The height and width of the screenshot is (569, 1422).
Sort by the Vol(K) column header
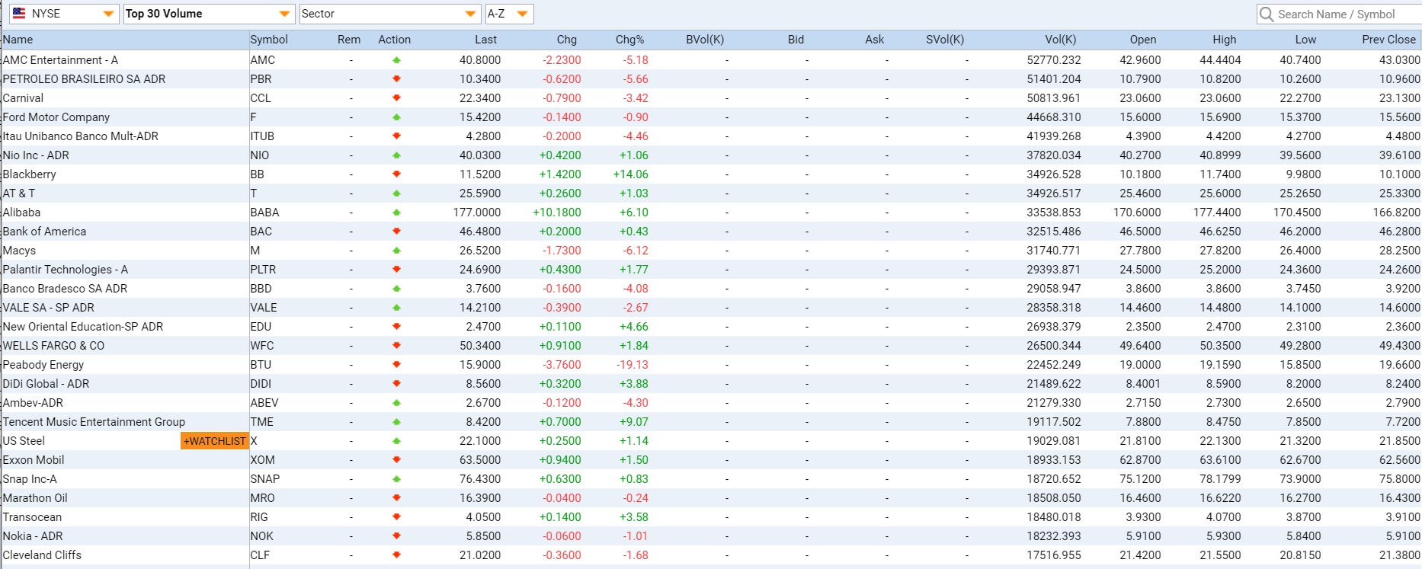[1061, 40]
